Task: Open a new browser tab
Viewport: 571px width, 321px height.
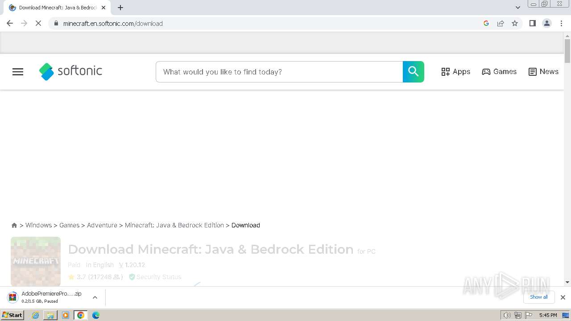Action: tap(120, 8)
